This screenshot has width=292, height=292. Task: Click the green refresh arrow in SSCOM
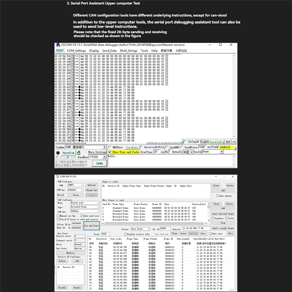tap(79, 153)
